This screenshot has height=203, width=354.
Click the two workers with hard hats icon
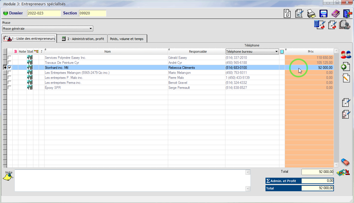point(345,54)
